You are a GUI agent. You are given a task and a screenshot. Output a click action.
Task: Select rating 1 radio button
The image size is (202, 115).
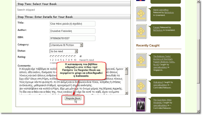click(x=51, y=56)
